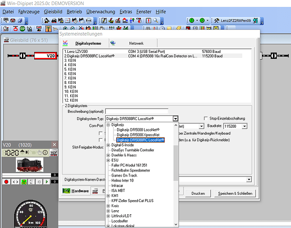The height and width of the screenshot is (228, 291).
Task: Click the green circle number 1 icon
Action: pyautogui.click(x=192, y=21)
